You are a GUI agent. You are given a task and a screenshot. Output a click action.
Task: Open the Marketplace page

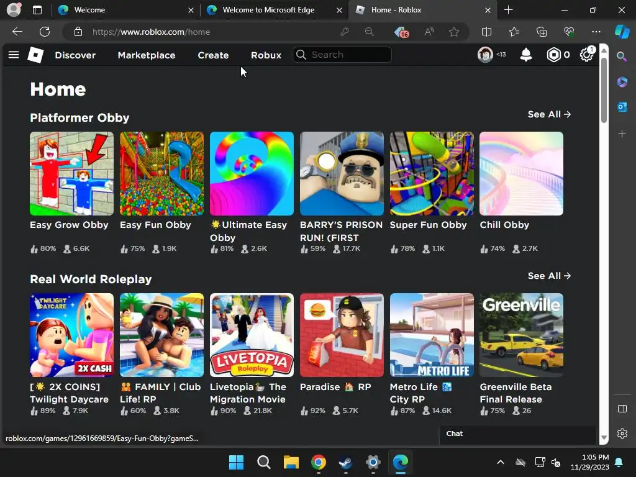[x=147, y=55]
